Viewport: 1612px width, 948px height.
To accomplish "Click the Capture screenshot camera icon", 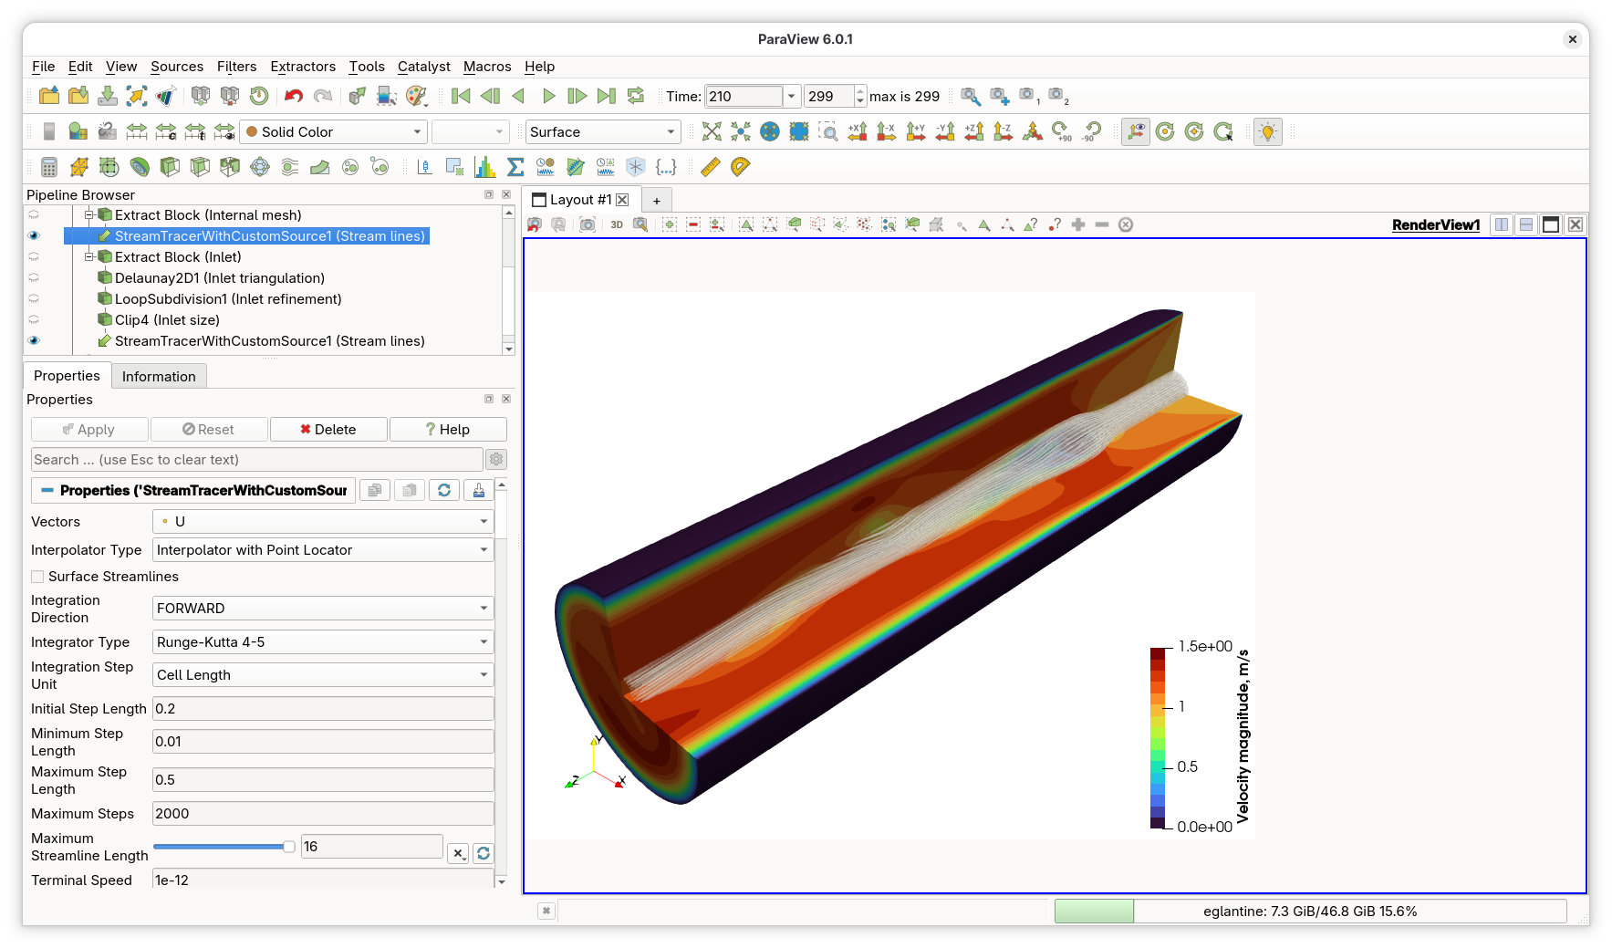I will coord(588,224).
